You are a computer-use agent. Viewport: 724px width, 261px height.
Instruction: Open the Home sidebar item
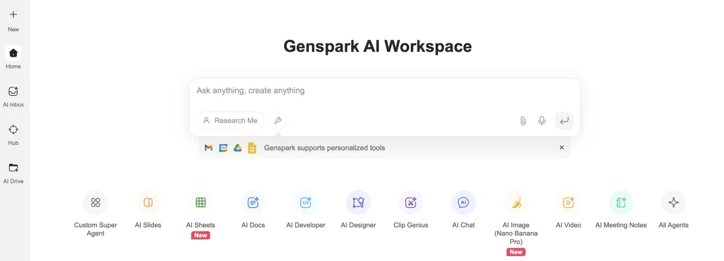click(13, 58)
